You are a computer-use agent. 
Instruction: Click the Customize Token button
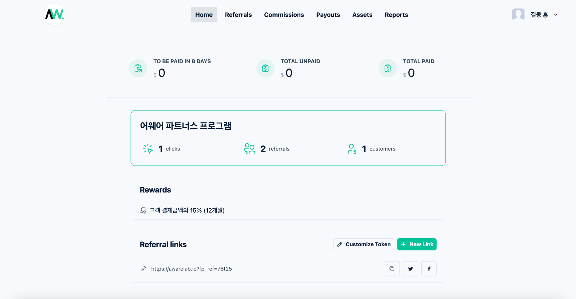click(x=363, y=244)
